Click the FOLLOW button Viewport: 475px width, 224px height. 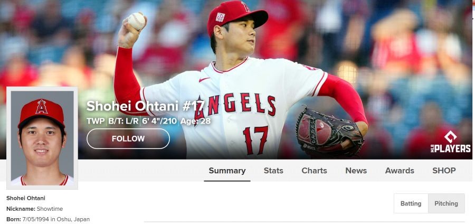point(128,139)
